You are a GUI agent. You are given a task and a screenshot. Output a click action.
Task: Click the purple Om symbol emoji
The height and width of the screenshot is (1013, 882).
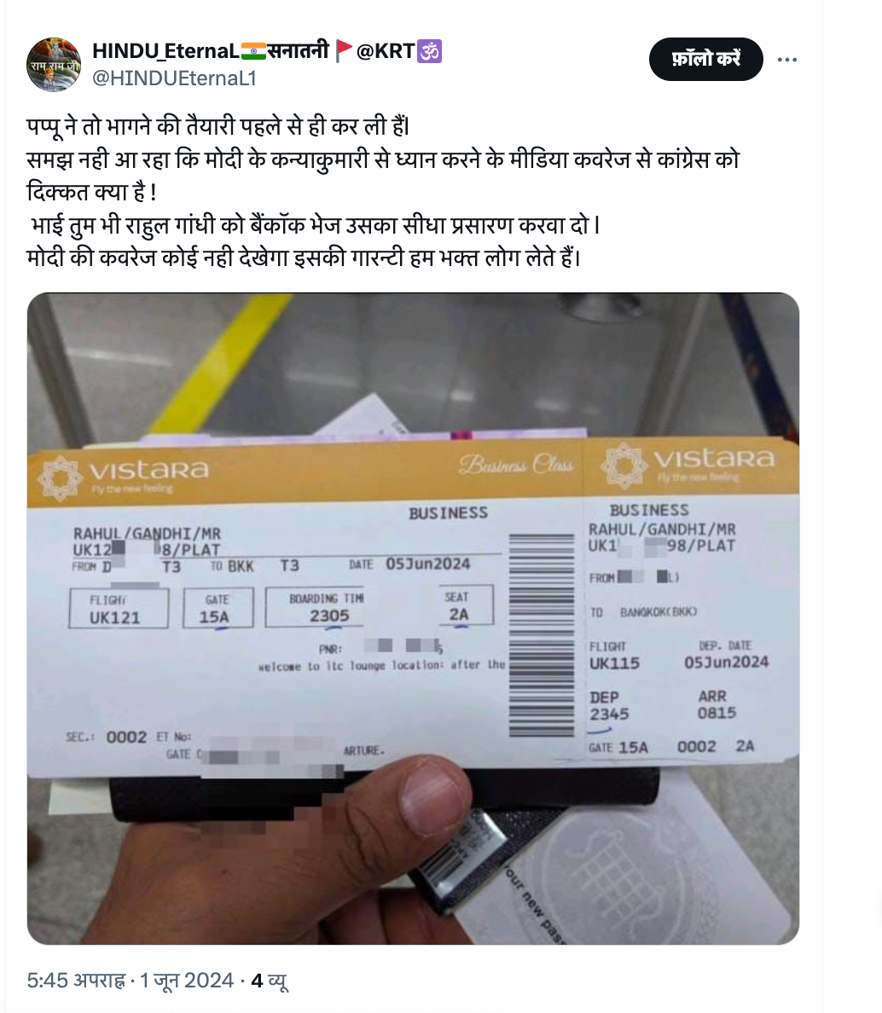click(x=430, y=51)
